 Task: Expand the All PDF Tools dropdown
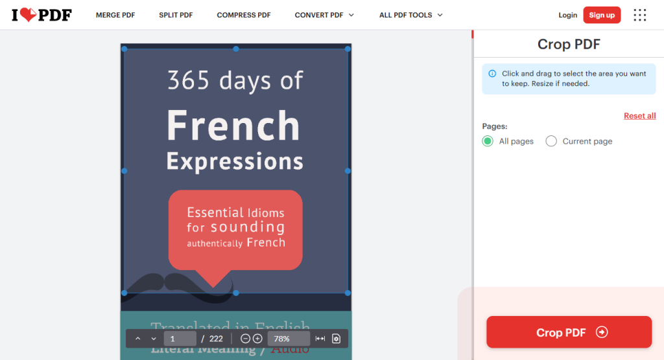pyautogui.click(x=411, y=15)
